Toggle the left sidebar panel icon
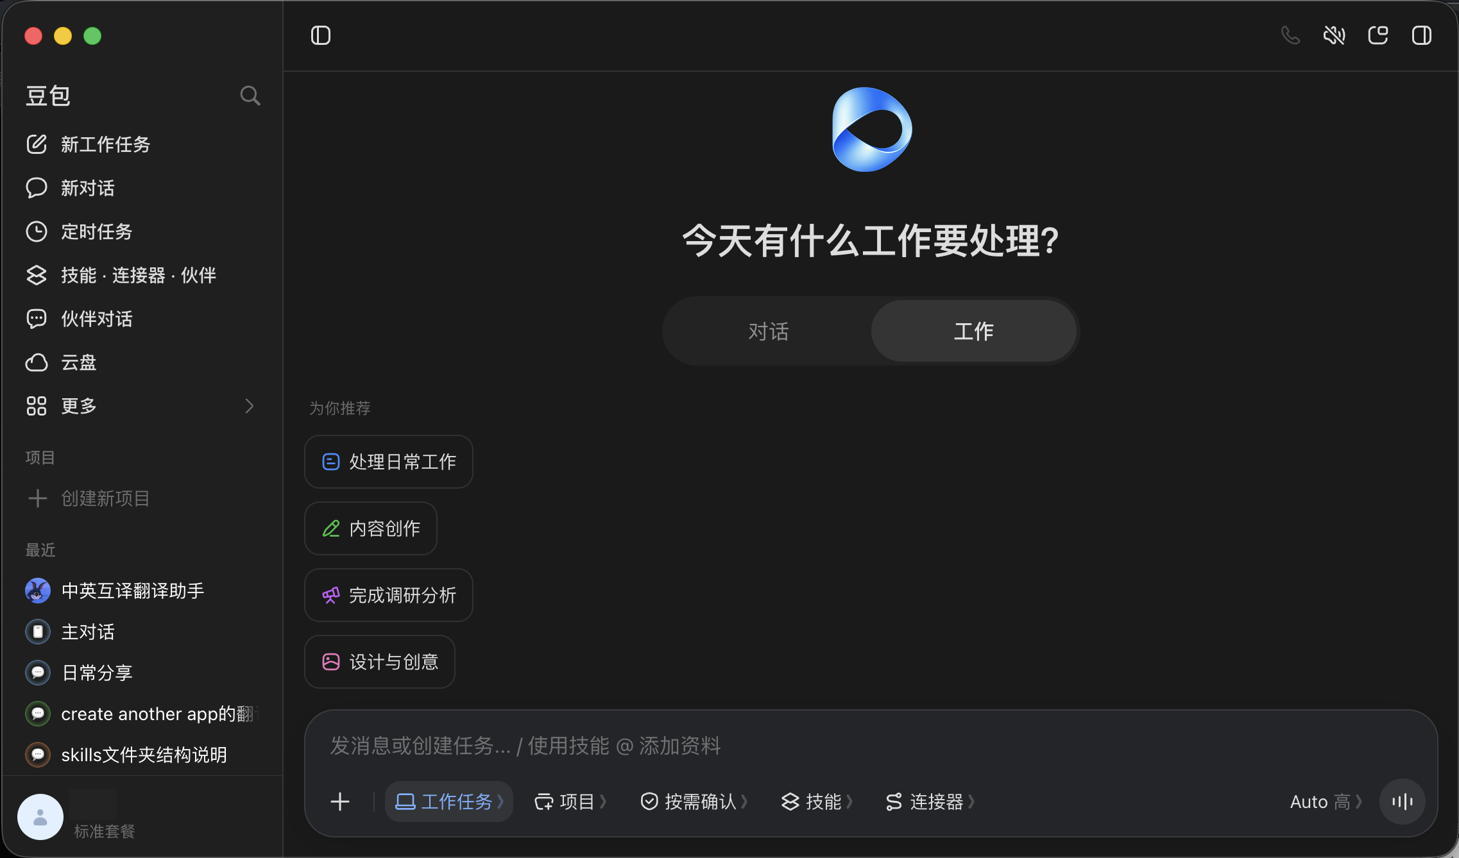The height and width of the screenshot is (858, 1459). 321,35
